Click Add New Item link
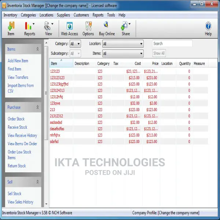Viewport: 220px width, 220px height. pos(18,61)
